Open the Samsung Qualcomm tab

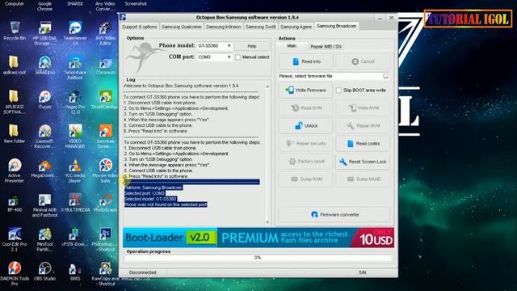click(181, 27)
